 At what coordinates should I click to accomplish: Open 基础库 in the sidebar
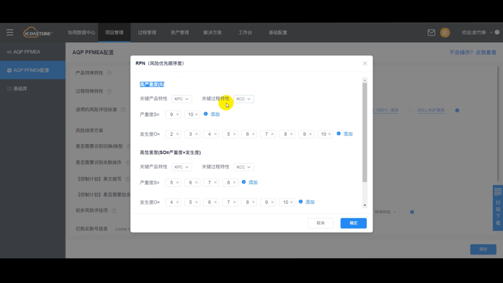(33, 89)
